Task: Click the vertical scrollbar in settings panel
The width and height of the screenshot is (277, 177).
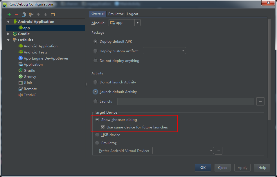Action: [269, 70]
